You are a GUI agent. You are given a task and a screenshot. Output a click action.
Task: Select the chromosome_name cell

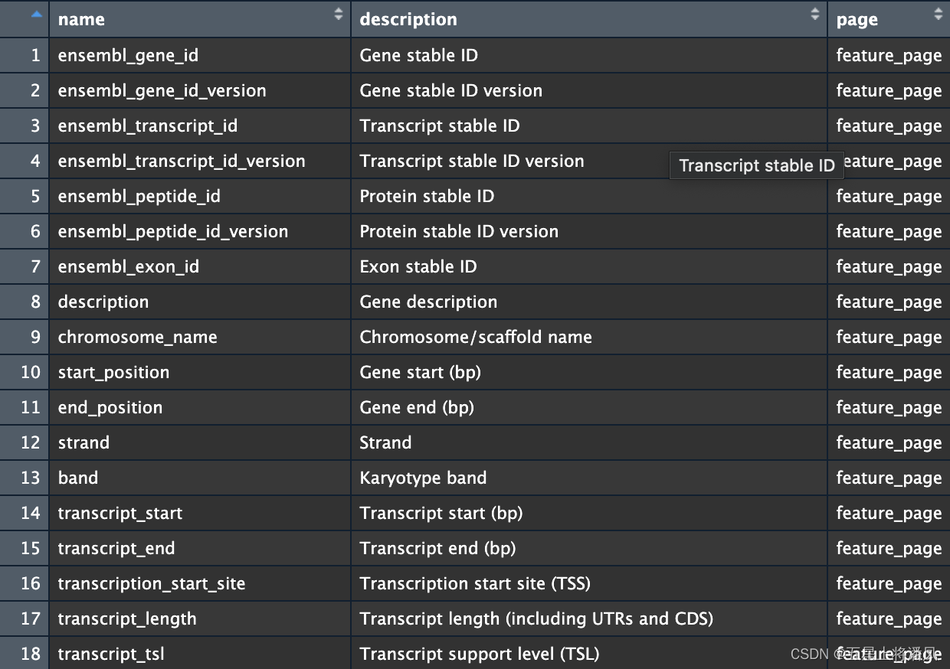[138, 338]
